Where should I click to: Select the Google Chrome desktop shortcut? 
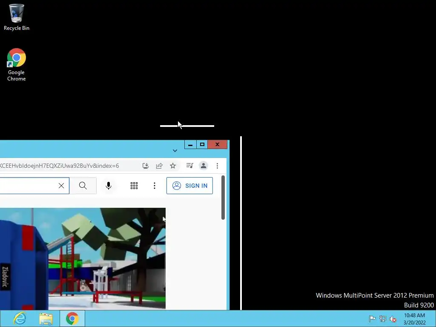coord(17,65)
